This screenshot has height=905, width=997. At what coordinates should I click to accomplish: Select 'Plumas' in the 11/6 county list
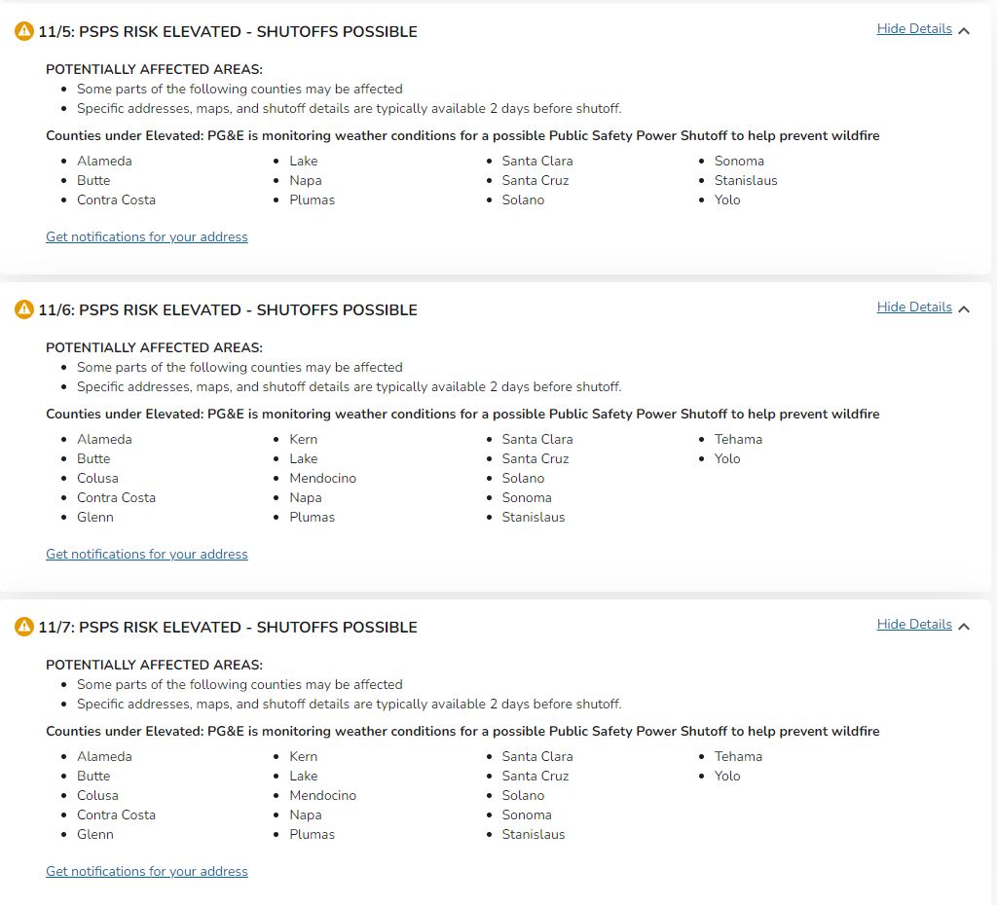click(x=312, y=517)
